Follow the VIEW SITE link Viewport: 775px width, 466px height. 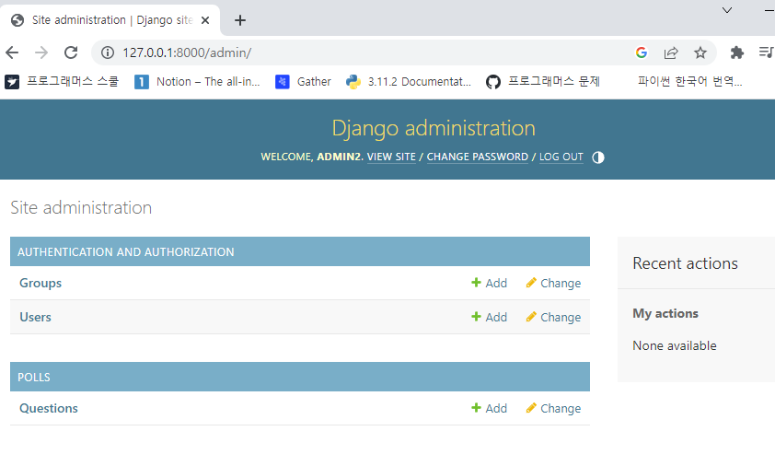(x=391, y=157)
